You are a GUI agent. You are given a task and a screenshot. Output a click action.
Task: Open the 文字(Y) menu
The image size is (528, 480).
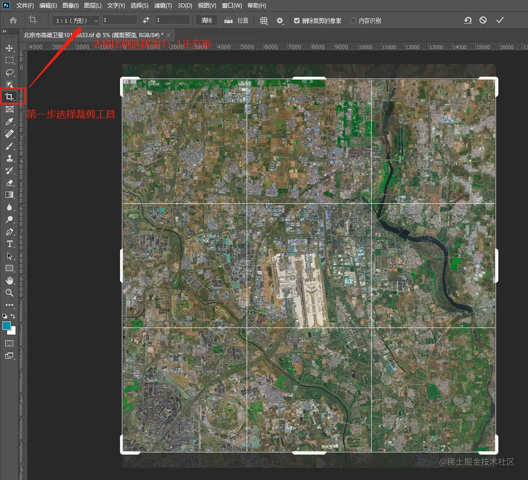pyautogui.click(x=116, y=5)
